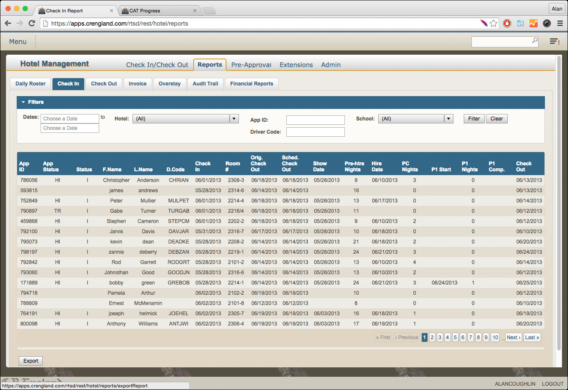Sort by App ID column header
568x390 pixels.
[x=24, y=167]
